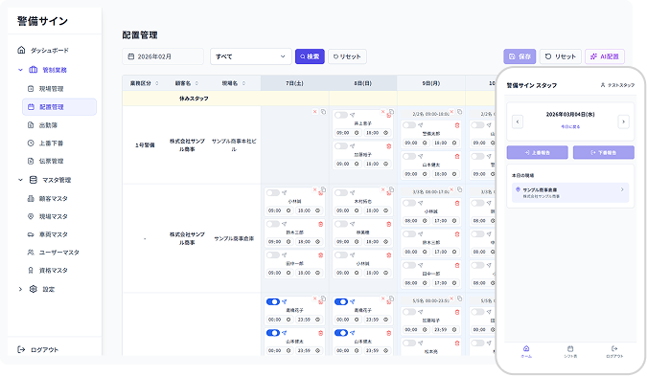Turn off 高橋花子 switch on 8日
This screenshot has height=376, width=647.
click(341, 302)
